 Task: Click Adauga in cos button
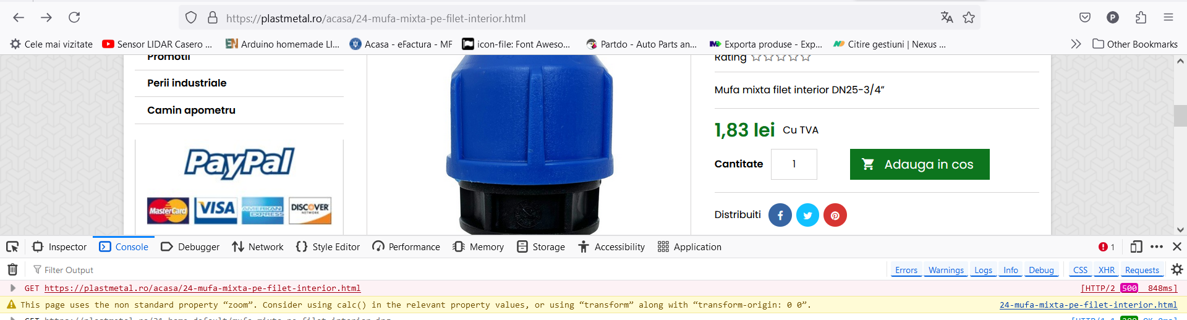[919, 164]
